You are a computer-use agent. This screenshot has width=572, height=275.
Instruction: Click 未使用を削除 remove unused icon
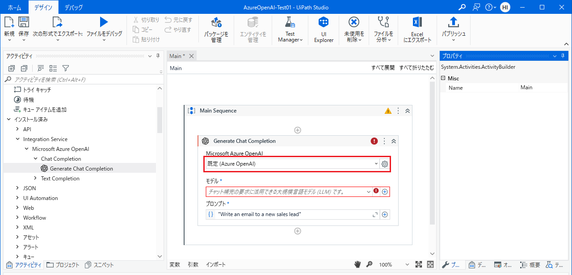354,22
